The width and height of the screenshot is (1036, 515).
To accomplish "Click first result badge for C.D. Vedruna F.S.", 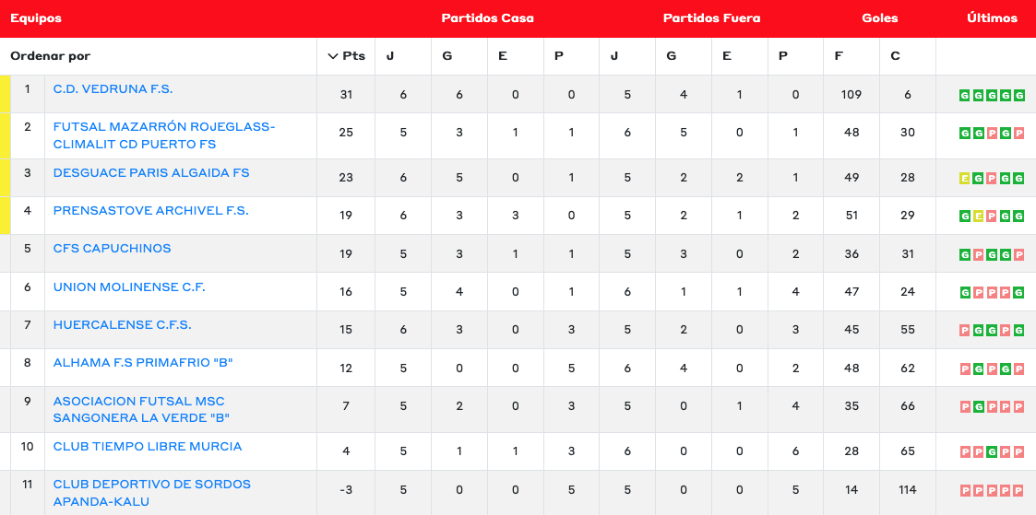I will [x=965, y=95].
